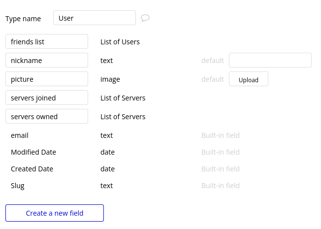The width and height of the screenshot is (321, 229).
Task: Click 'Built-in field' label in Modified Date row
Action: tap(221, 152)
